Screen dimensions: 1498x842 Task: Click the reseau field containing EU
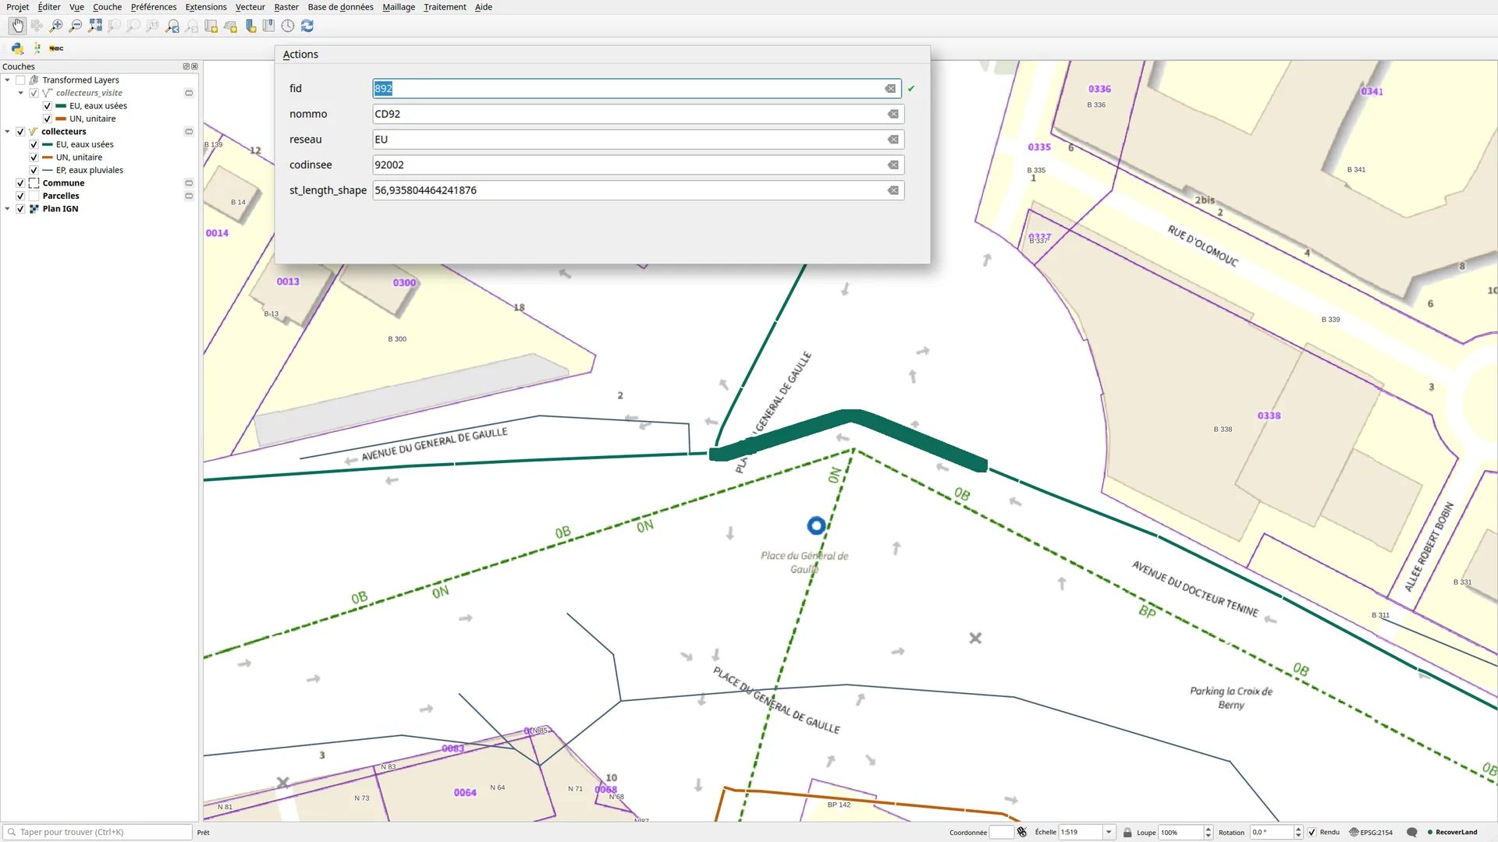(638, 140)
